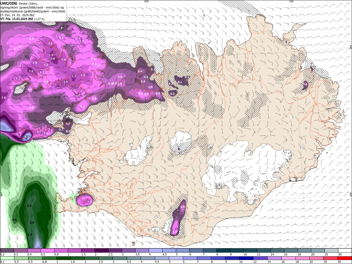The image size is (352, 264).
Task: Click the '20W' longitude label
Action: point(146,1)
